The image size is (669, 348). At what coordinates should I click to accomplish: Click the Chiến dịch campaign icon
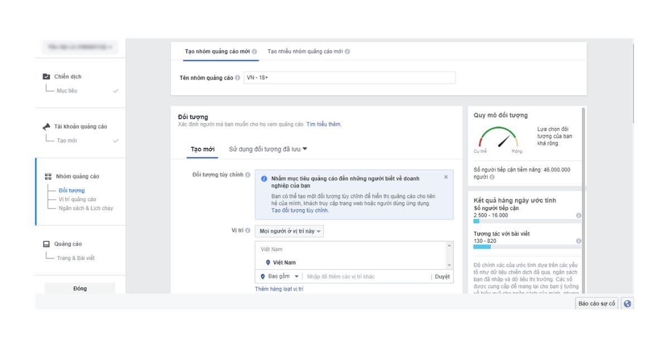click(46, 76)
